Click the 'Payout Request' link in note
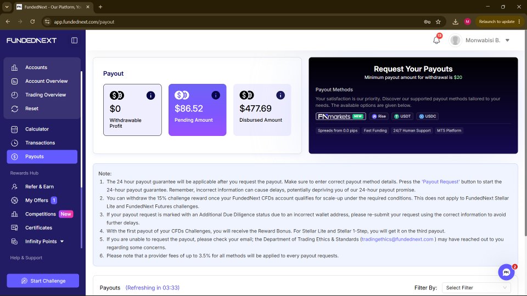The image size is (527, 296). click(x=440, y=182)
